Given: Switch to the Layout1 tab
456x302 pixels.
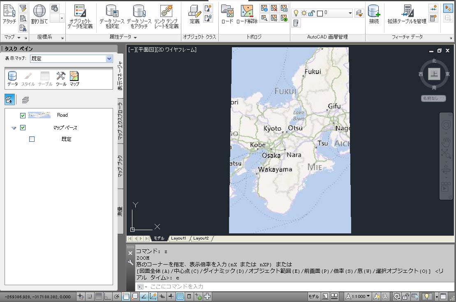Looking at the screenshot, I should tap(178, 238).
